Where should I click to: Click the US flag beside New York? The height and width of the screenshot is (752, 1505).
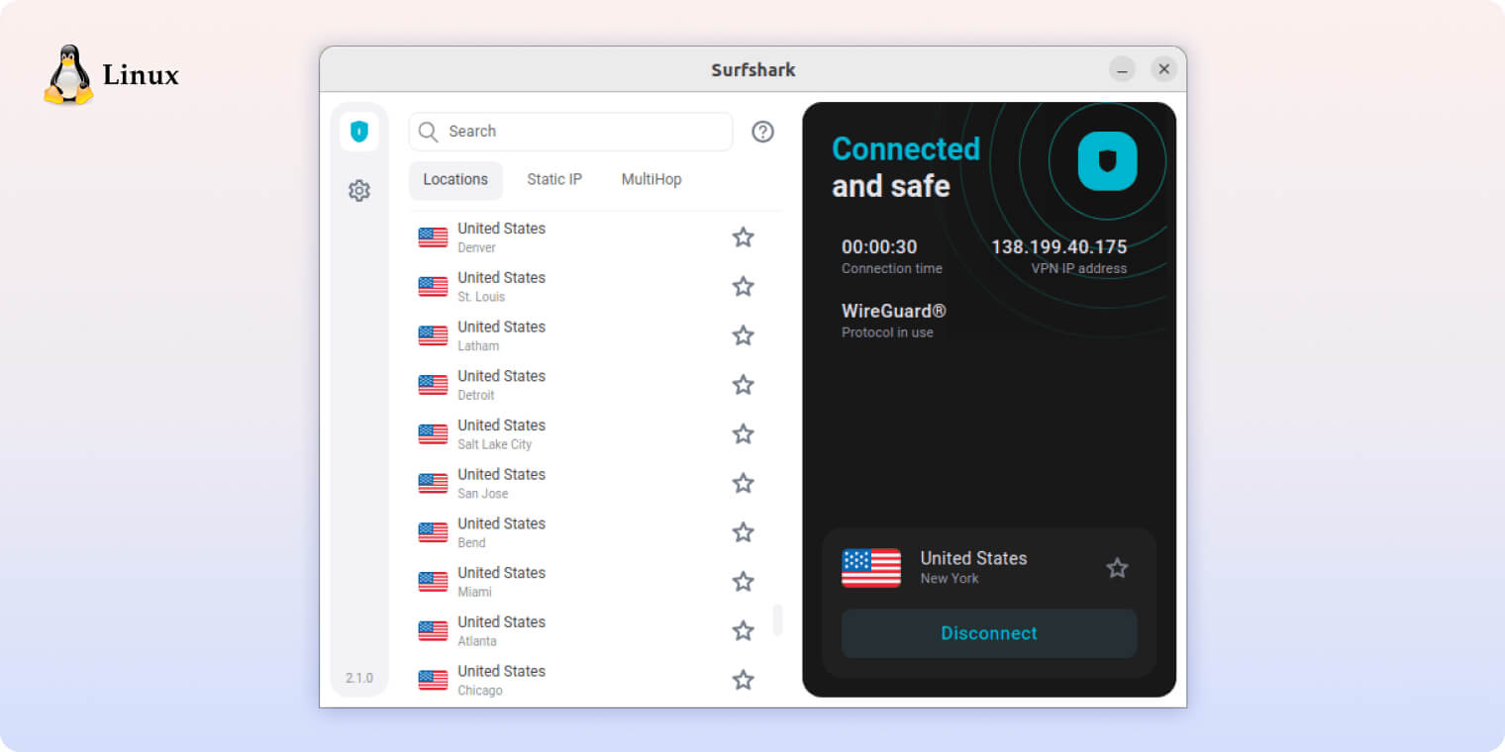(870, 568)
